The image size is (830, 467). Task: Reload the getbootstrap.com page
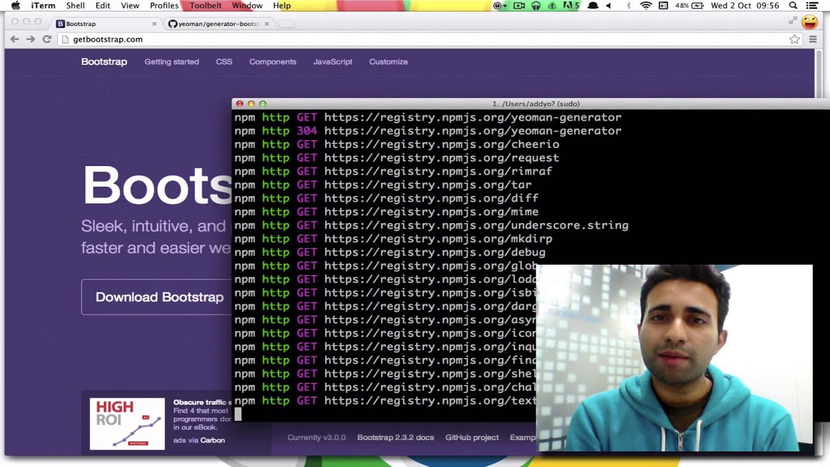[x=47, y=40]
